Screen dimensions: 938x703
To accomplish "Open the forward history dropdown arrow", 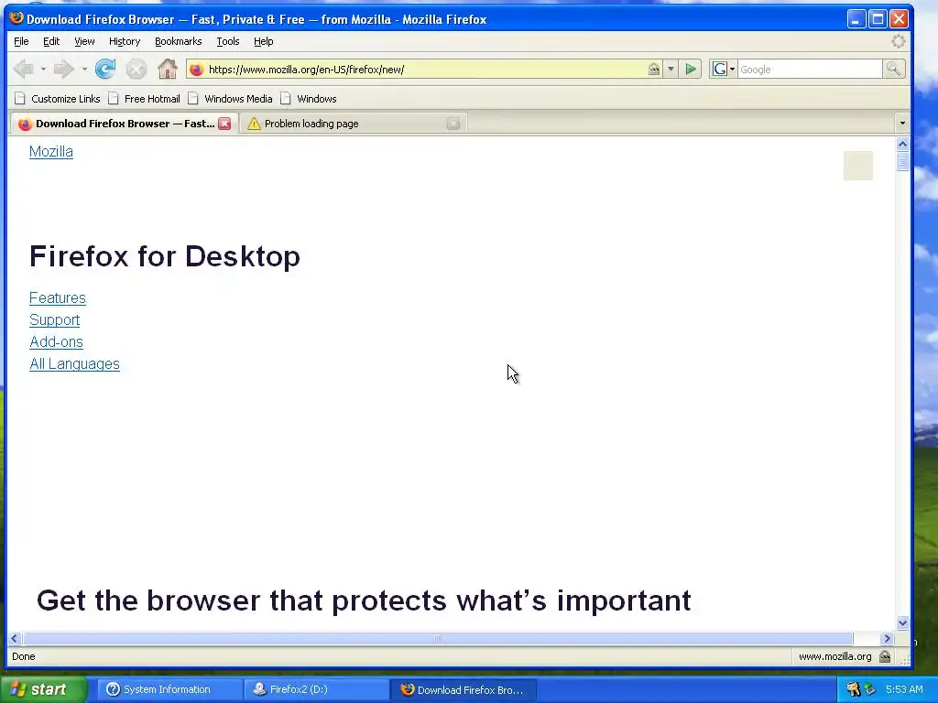I will tap(84, 70).
